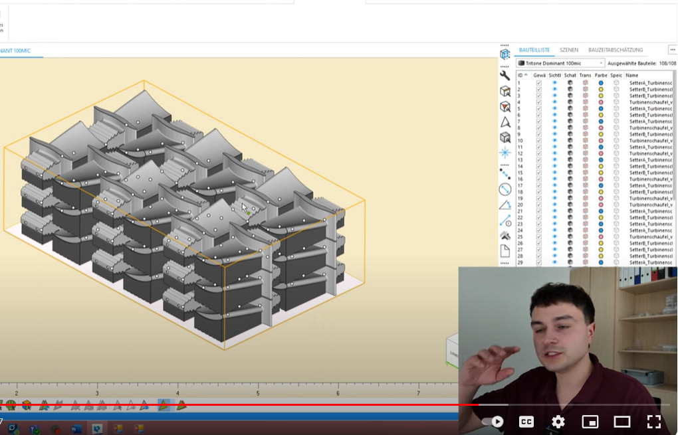Click the blue snowflake icon in sidebar

point(505,153)
